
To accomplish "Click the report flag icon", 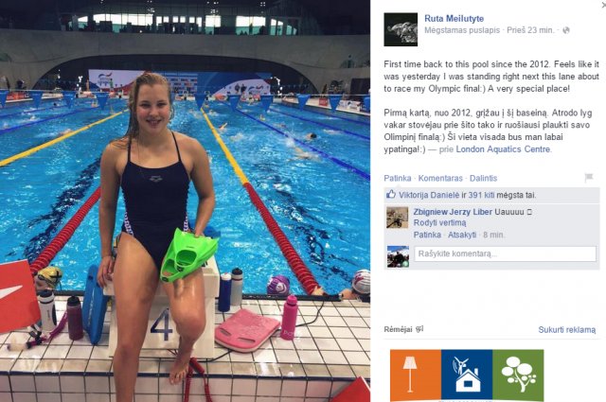I will tap(589, 178).
